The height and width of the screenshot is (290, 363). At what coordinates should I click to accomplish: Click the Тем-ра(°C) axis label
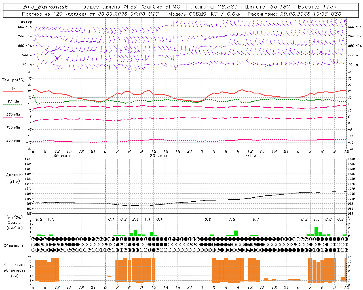point(13,80)
